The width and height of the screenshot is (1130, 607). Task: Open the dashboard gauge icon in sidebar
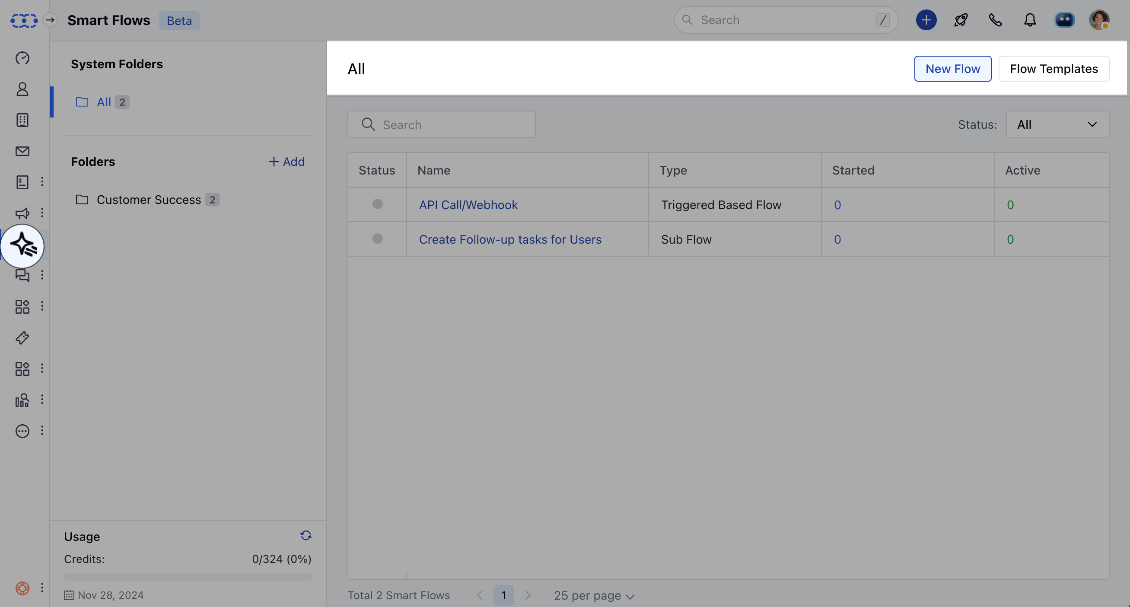(22, 58)
